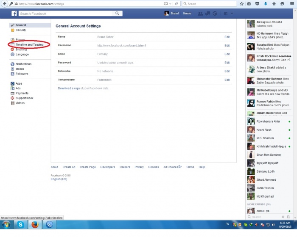The width and height of the screenshot is (297, 237).
Task: Edit the Password setting
Action: click(x=227, y=63)
